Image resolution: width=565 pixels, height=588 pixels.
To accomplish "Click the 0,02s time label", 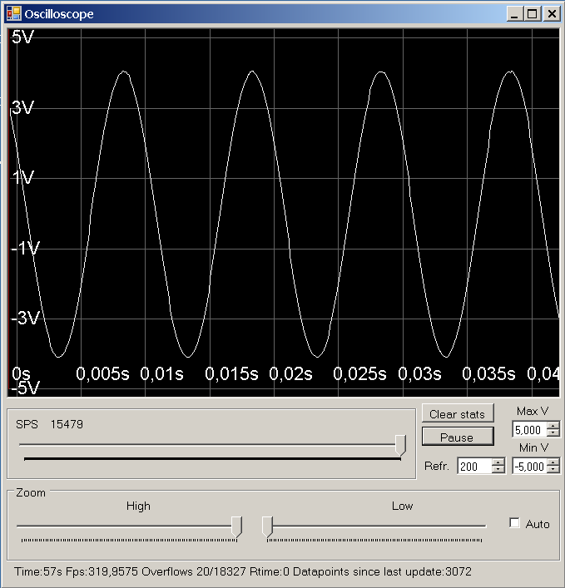I will click(x=290, y=374).
